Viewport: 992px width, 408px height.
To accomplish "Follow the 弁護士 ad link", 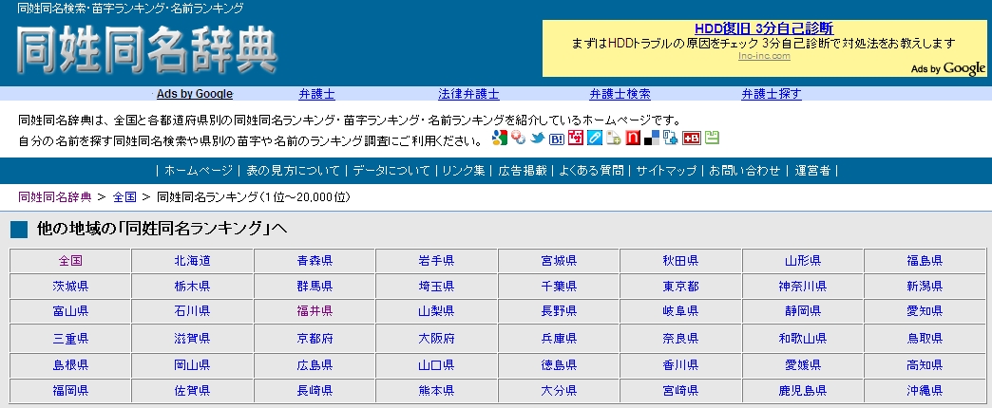I will point(316,94).
